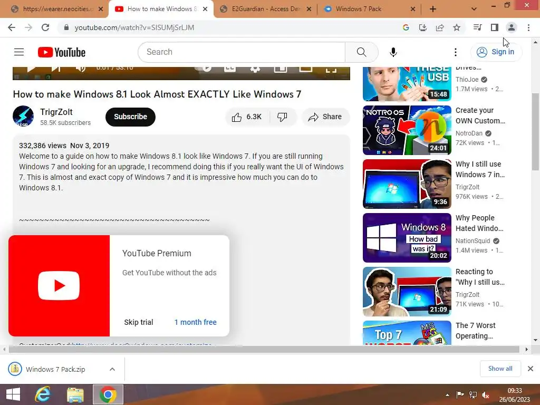This screenshot has height=405, width=540.
Task: Close the Windows 7 Pack tab
Action: 413,9
